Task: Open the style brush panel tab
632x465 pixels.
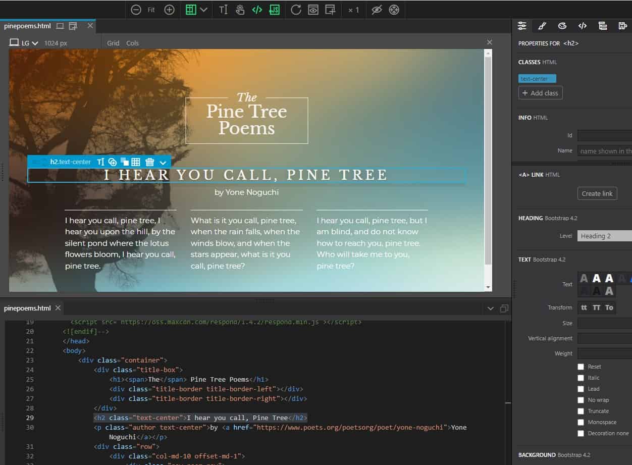Action: [542, 26]
